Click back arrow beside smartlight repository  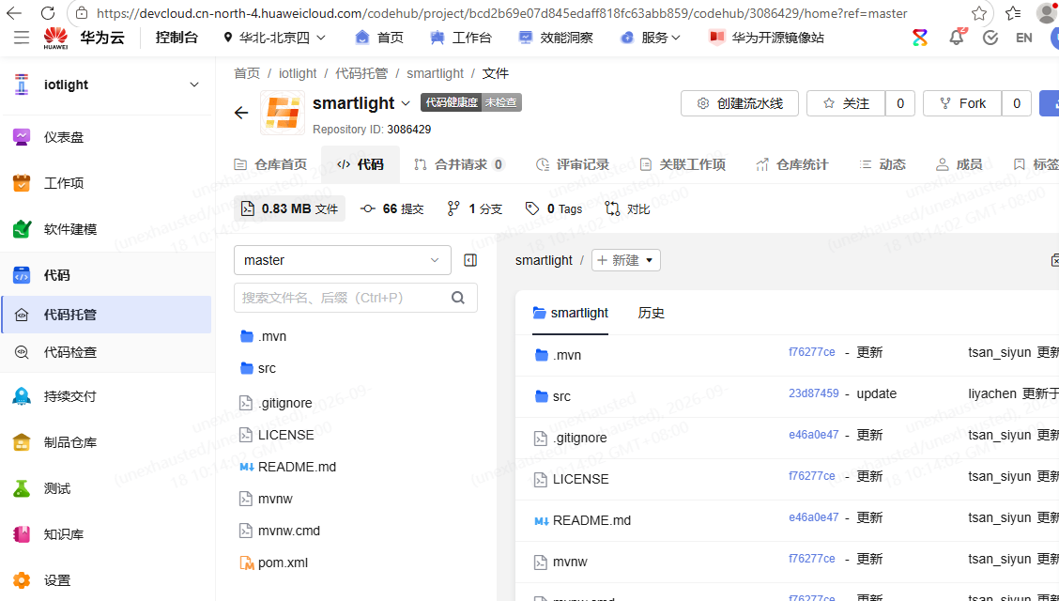coord(241,113)
